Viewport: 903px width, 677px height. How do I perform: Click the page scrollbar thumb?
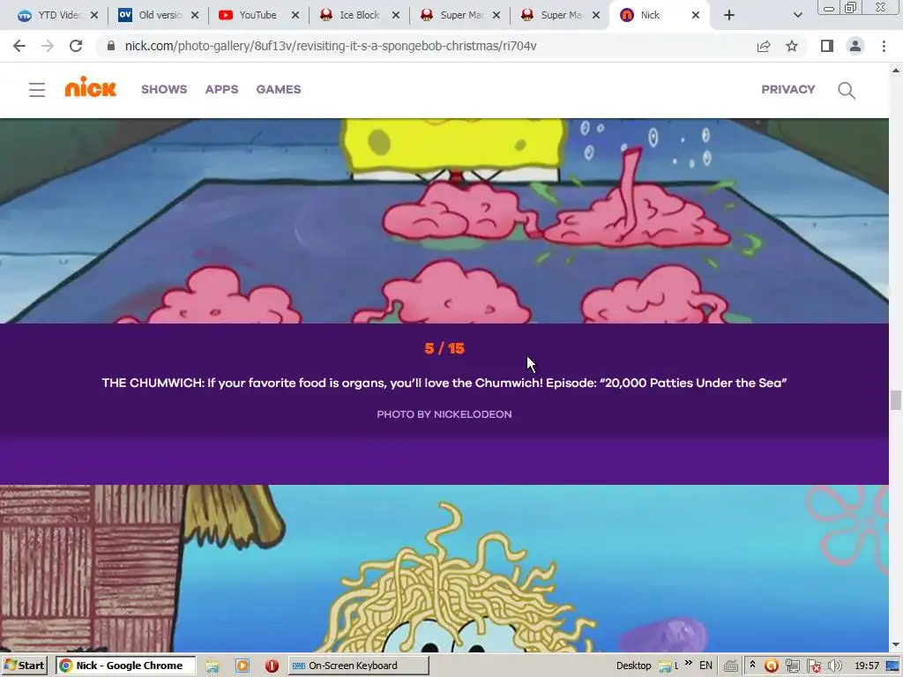point(896,400)
